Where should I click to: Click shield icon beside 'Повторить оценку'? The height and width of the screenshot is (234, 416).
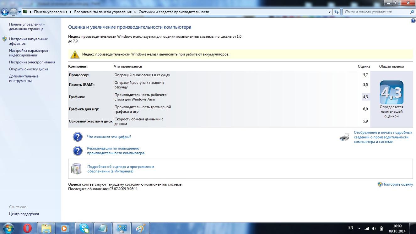[380, 184]
